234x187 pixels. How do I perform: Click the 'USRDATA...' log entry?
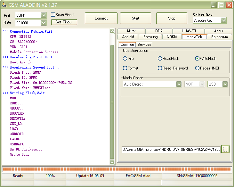click(19, 144)
